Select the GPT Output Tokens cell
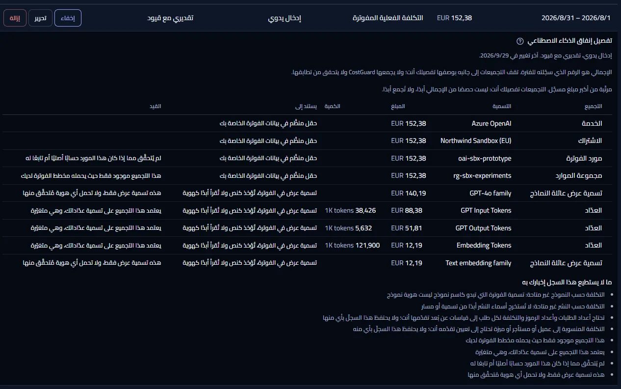The height and width of the screenshot is (389, 621). click(483, 228)
